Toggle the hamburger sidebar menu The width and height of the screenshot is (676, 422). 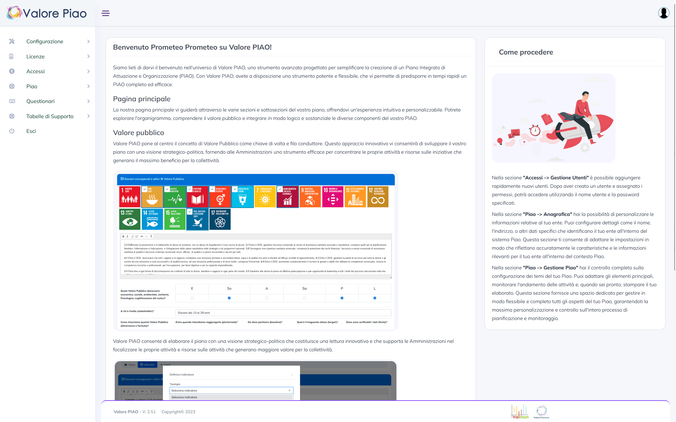pyautogui.click(x=106, y=13)
